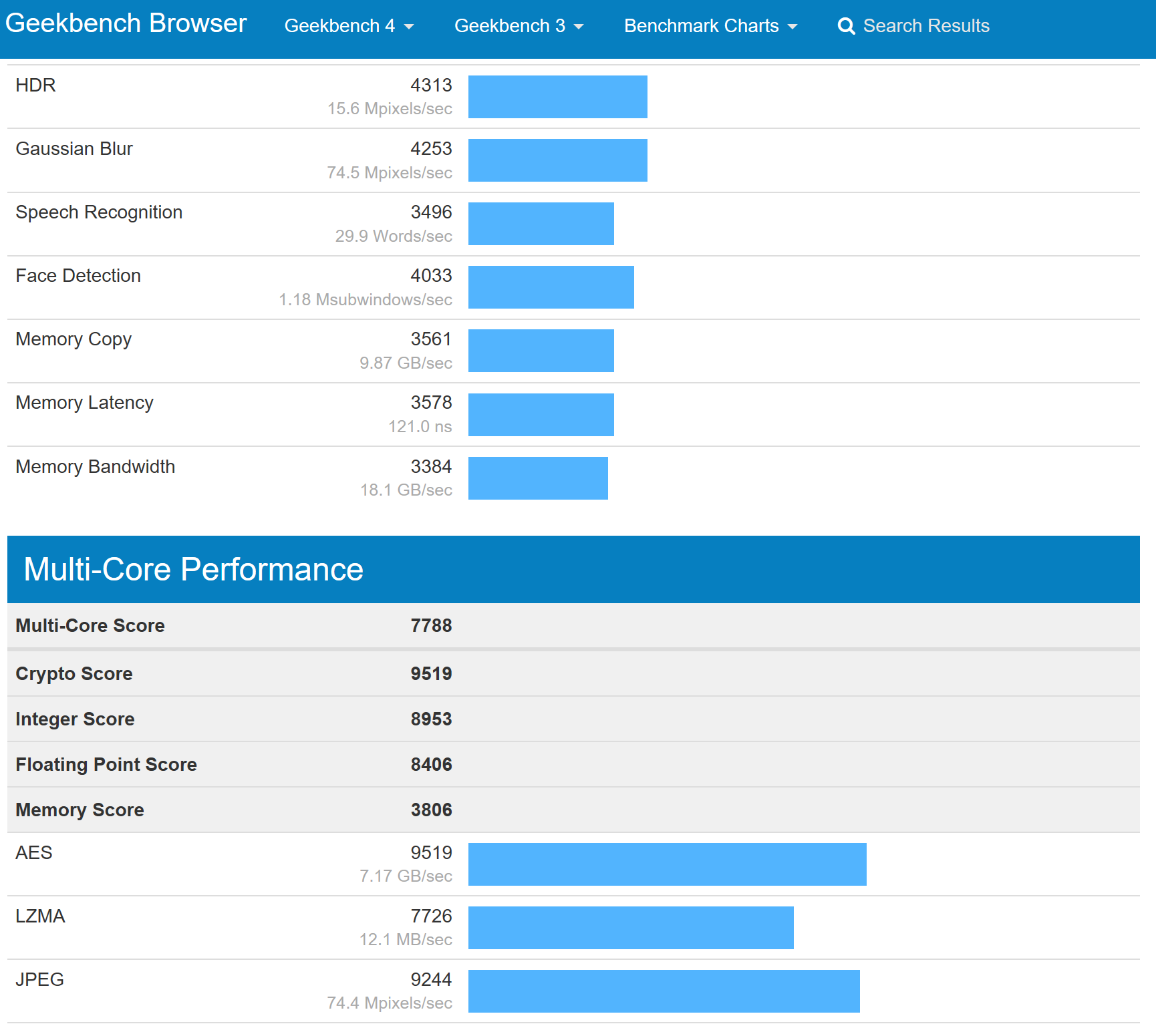The width and height of the screenshot is (1156, 1028).
Task: Select the Gaussian Blur label
Action: [x=74, y=149]
